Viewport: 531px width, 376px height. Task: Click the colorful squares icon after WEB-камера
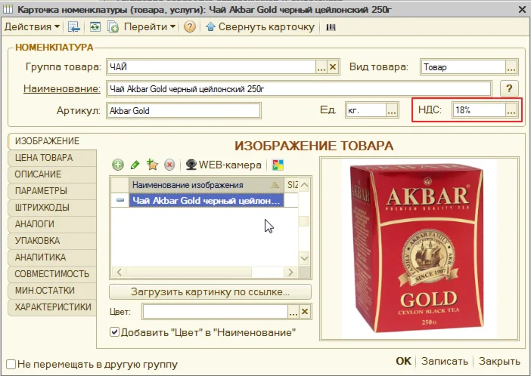click(x=278, y=165)
